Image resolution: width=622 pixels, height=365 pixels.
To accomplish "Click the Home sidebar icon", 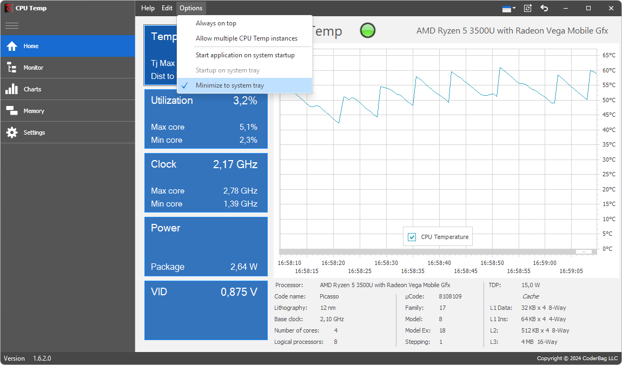I will pyautogui.click(x=12, y=47).
